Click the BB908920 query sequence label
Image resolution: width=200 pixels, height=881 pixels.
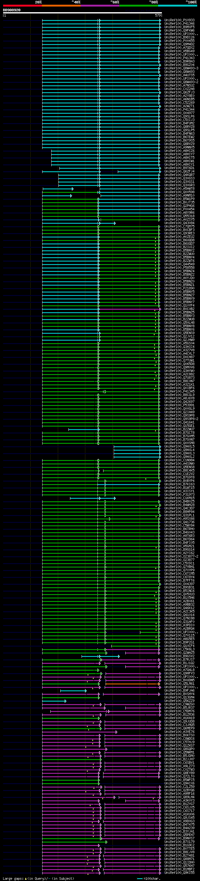tap(12, 10)
